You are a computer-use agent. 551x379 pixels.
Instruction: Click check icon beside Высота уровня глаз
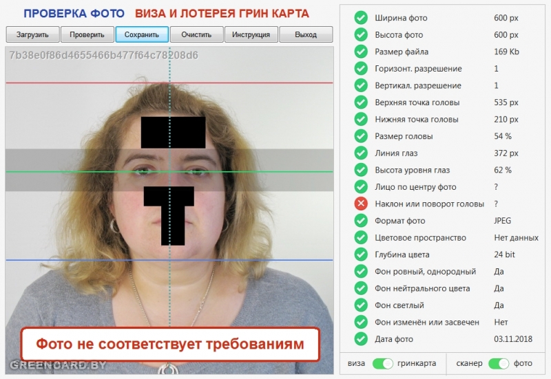click(x=361, y=170)
